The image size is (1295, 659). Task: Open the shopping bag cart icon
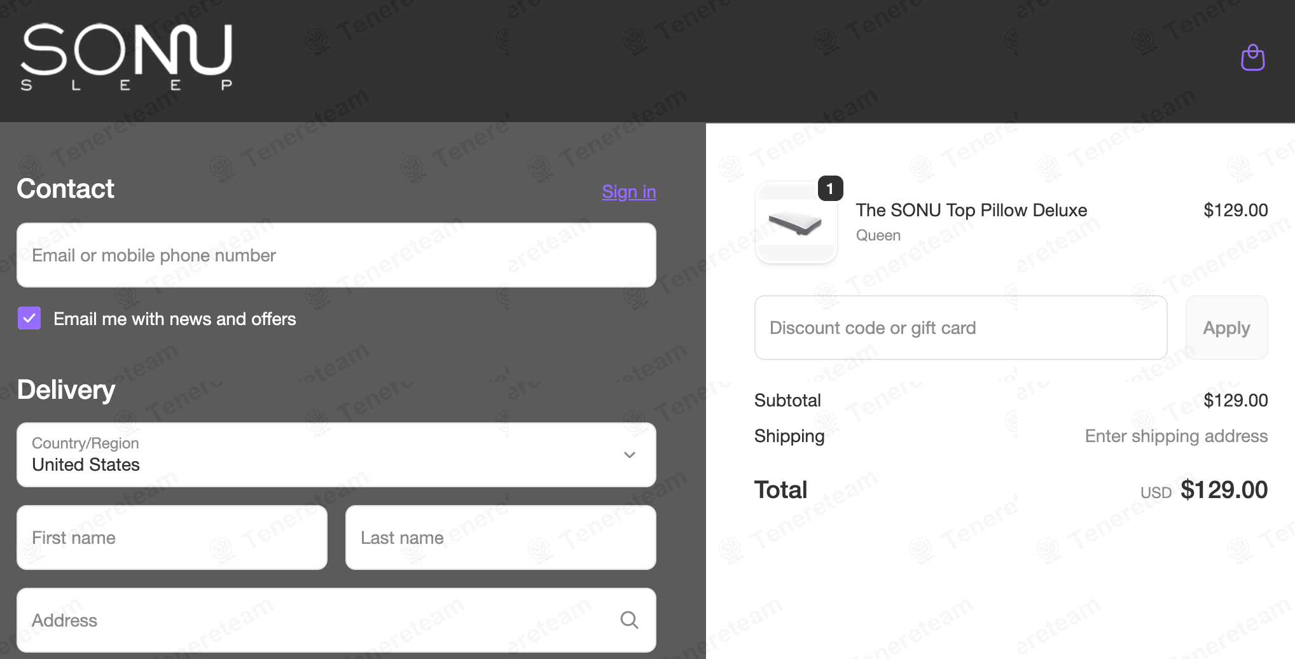tap(1253, 58)
